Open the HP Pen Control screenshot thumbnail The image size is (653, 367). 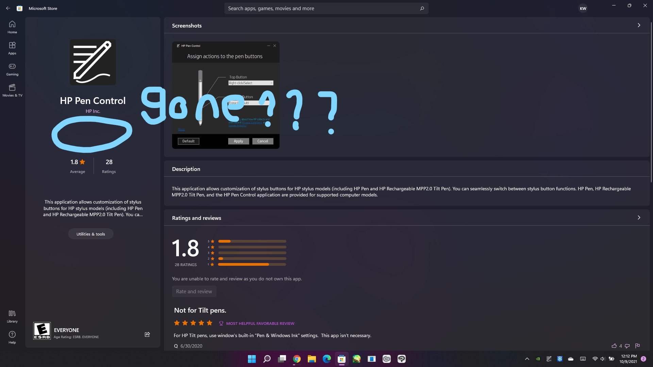point(225,95)
